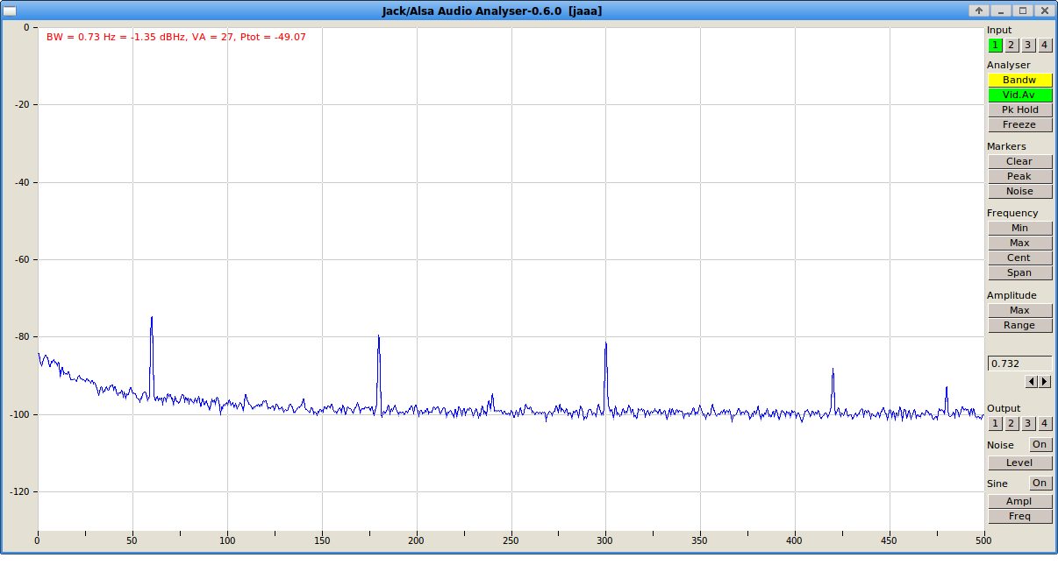Select Amplitude Max setting
The height and width of the screenshot is (579, 1058).
click(1020, 310)
